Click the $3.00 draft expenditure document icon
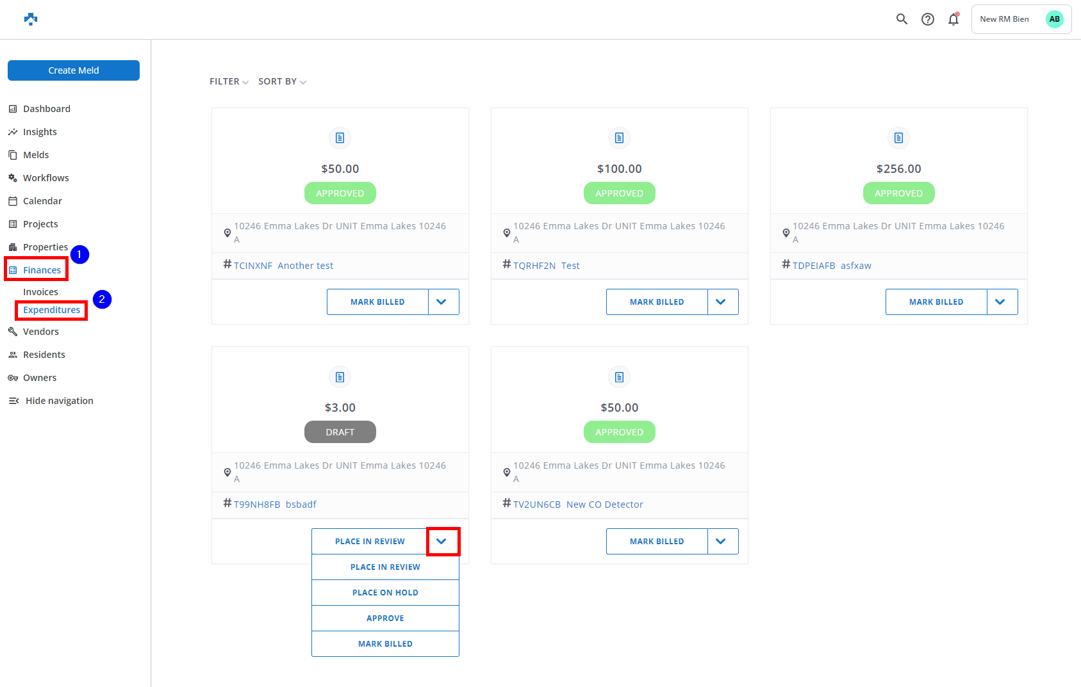 [340, 377]
